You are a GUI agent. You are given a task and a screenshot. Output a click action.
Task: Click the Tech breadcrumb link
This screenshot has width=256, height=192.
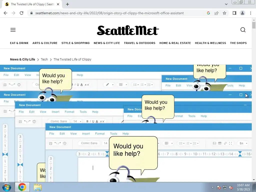pos(44,59)
